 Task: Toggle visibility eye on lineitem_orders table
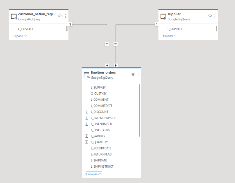tap(133, 74)
